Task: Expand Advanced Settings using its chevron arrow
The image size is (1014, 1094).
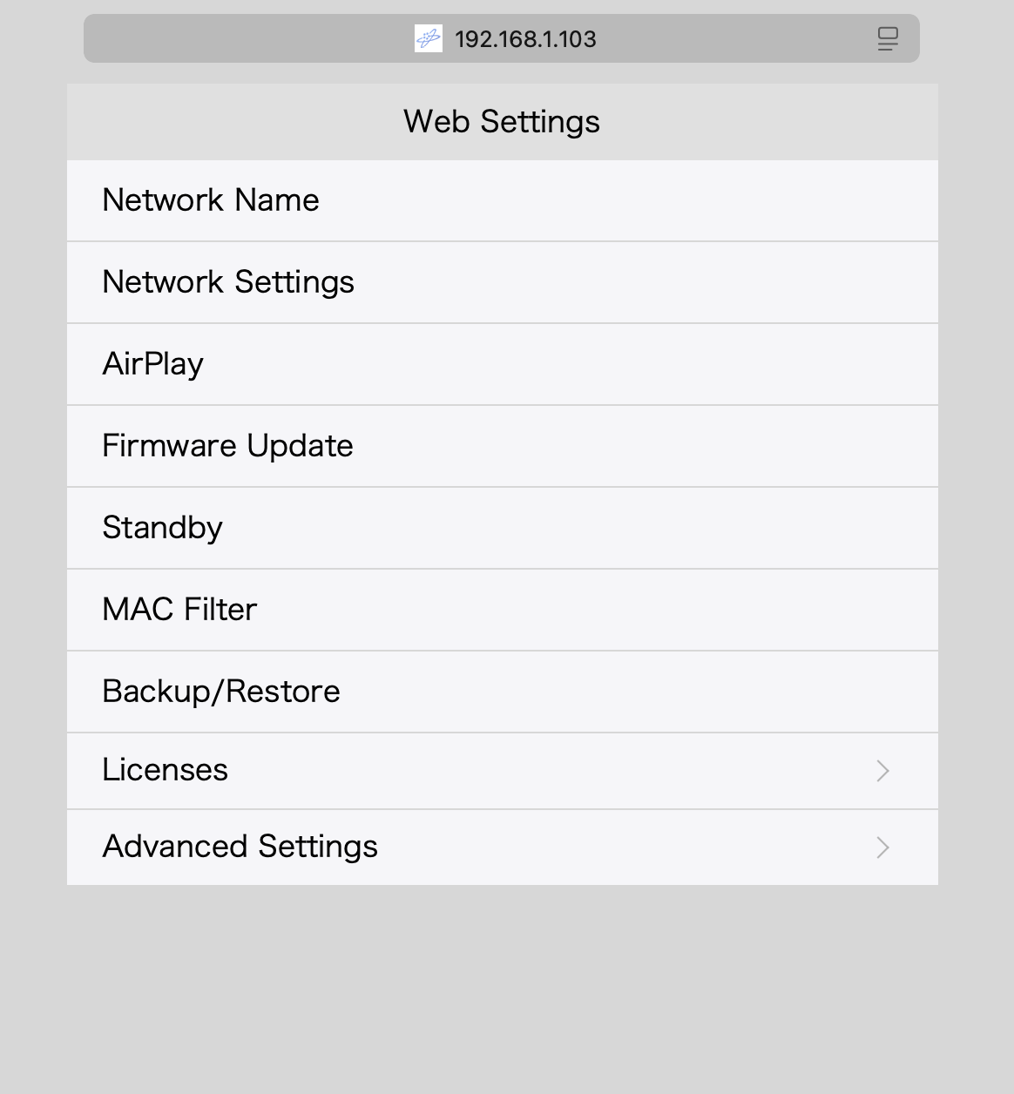Action: tap(882, 848)
